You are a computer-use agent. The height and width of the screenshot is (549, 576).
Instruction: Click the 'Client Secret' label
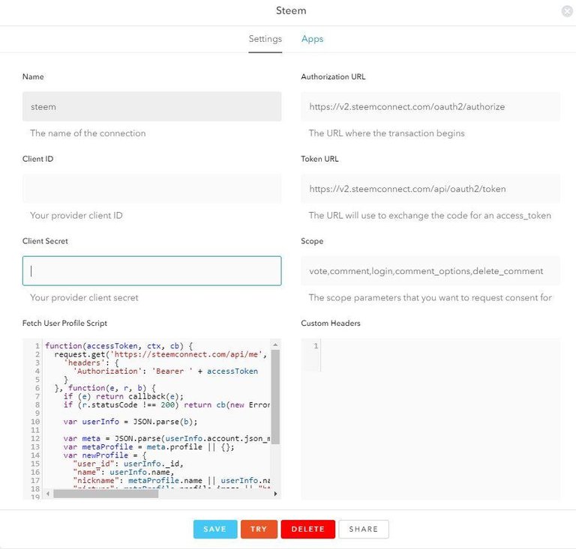pos(45,241)
